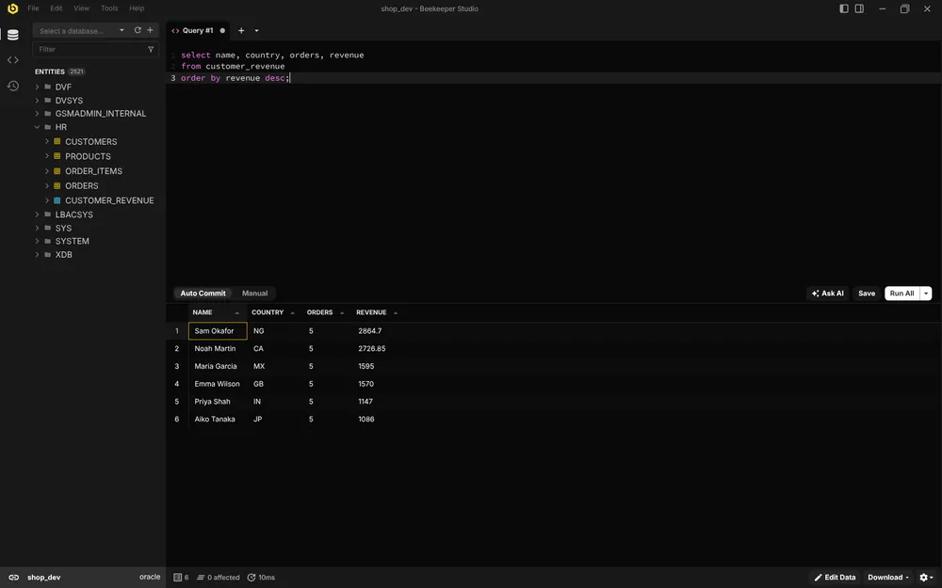The width and height of the screenshot is (942, 588).
Task: Open the View menu
Action: tap(81, 8)
